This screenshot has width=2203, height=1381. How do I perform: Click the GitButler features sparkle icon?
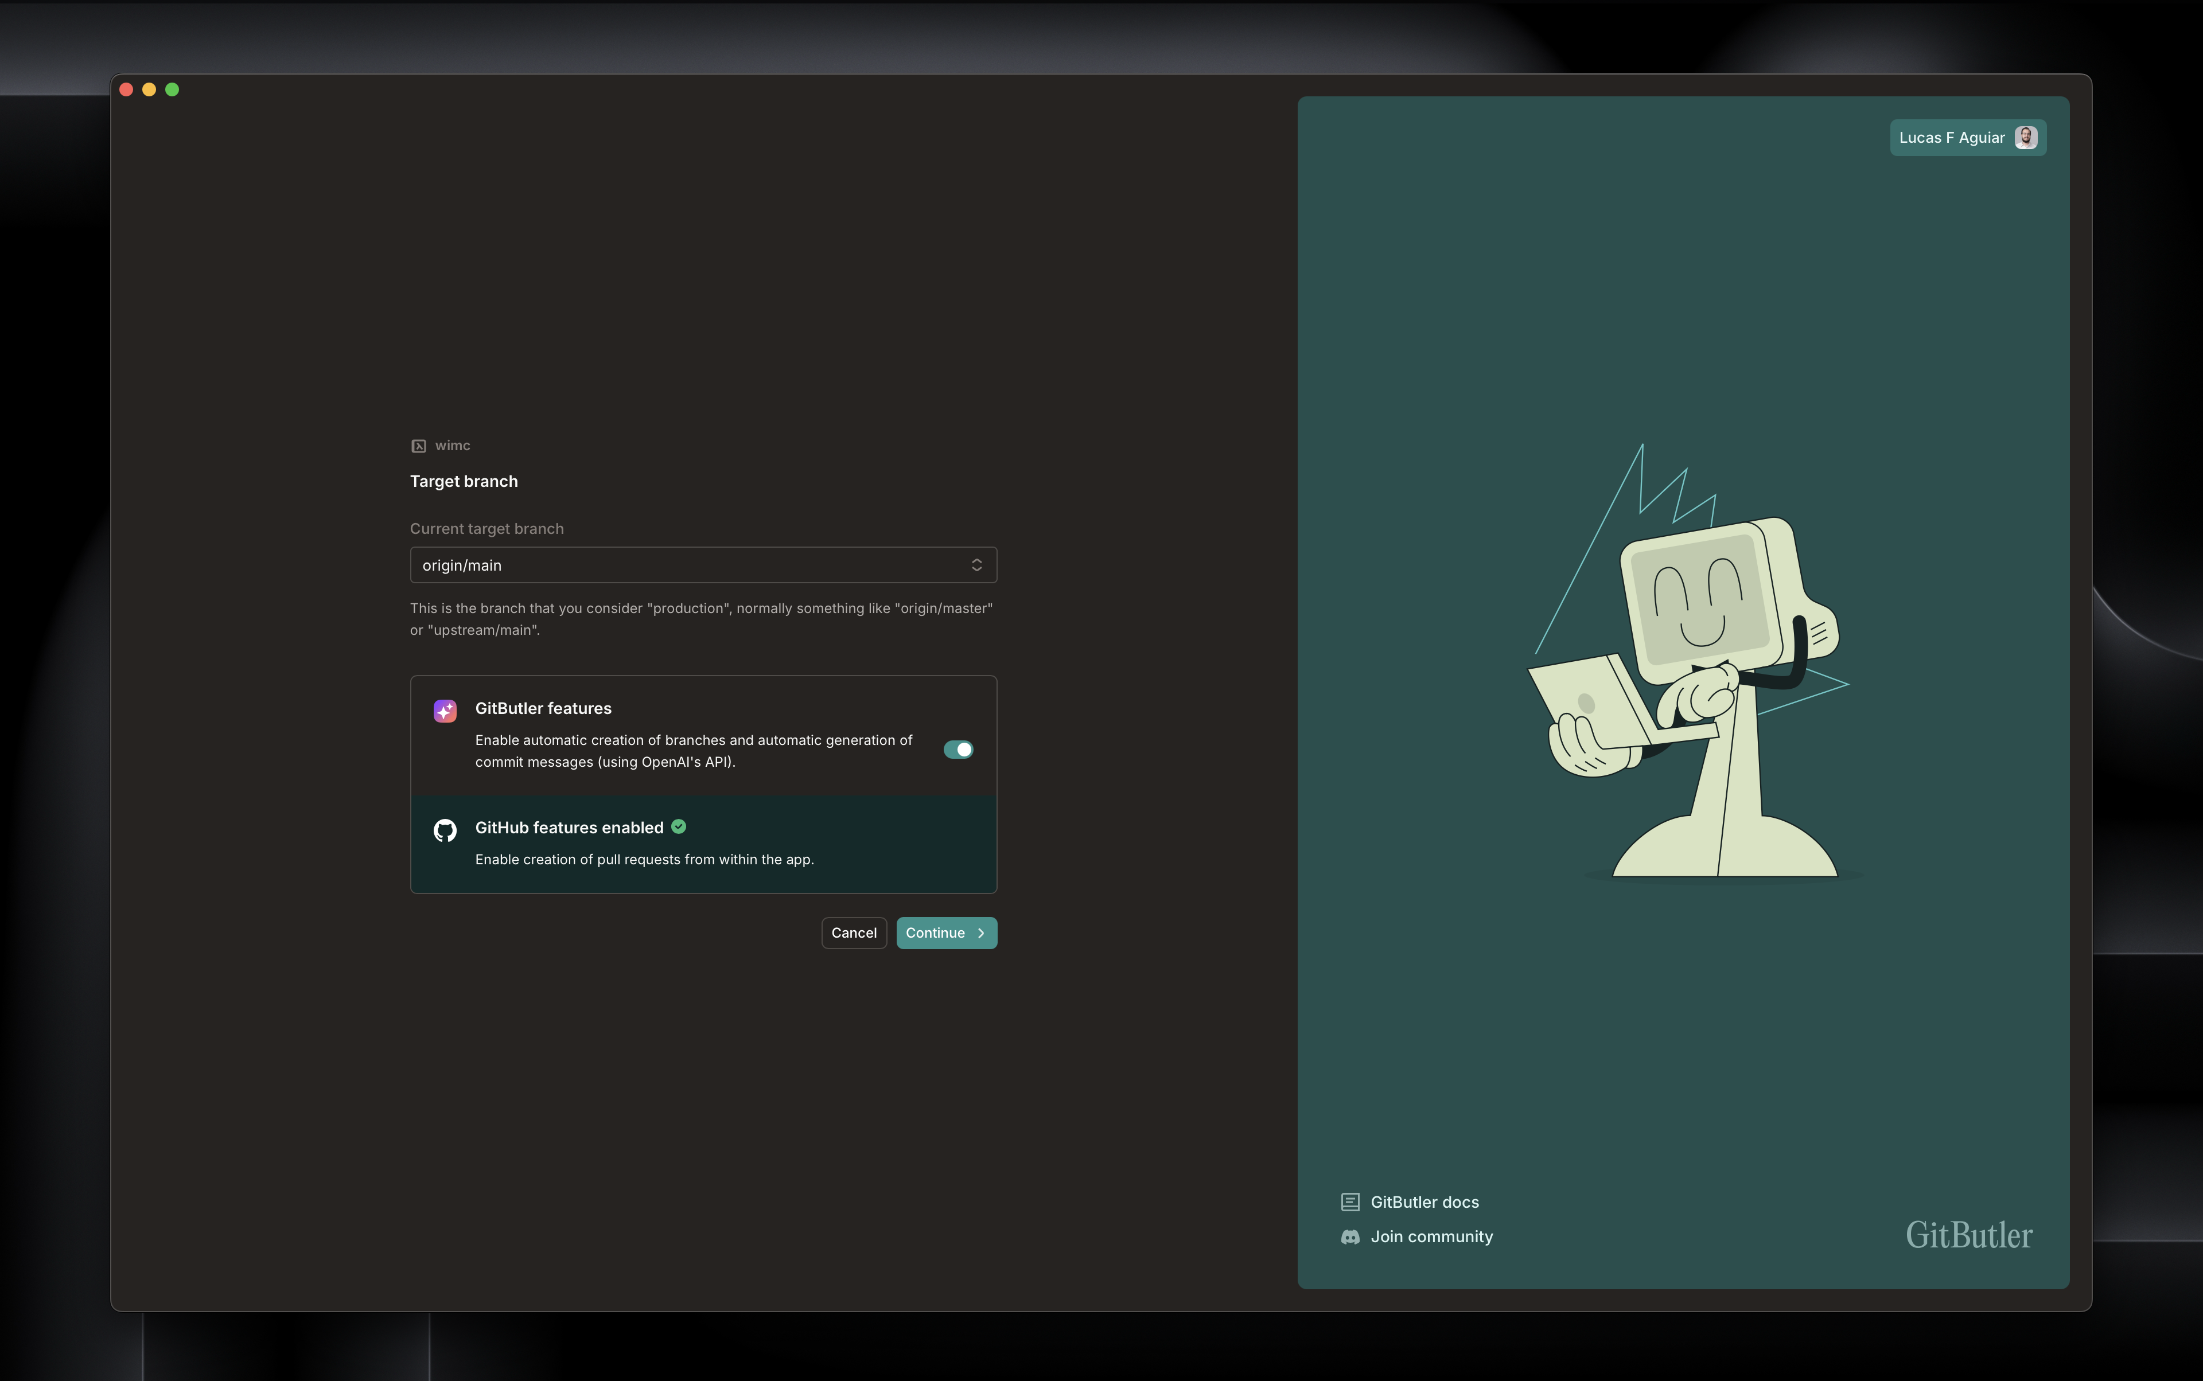coord(445,711)
